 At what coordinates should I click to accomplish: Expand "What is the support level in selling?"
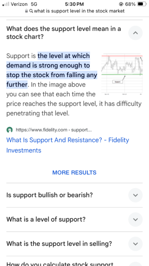[x=135, y=244]
